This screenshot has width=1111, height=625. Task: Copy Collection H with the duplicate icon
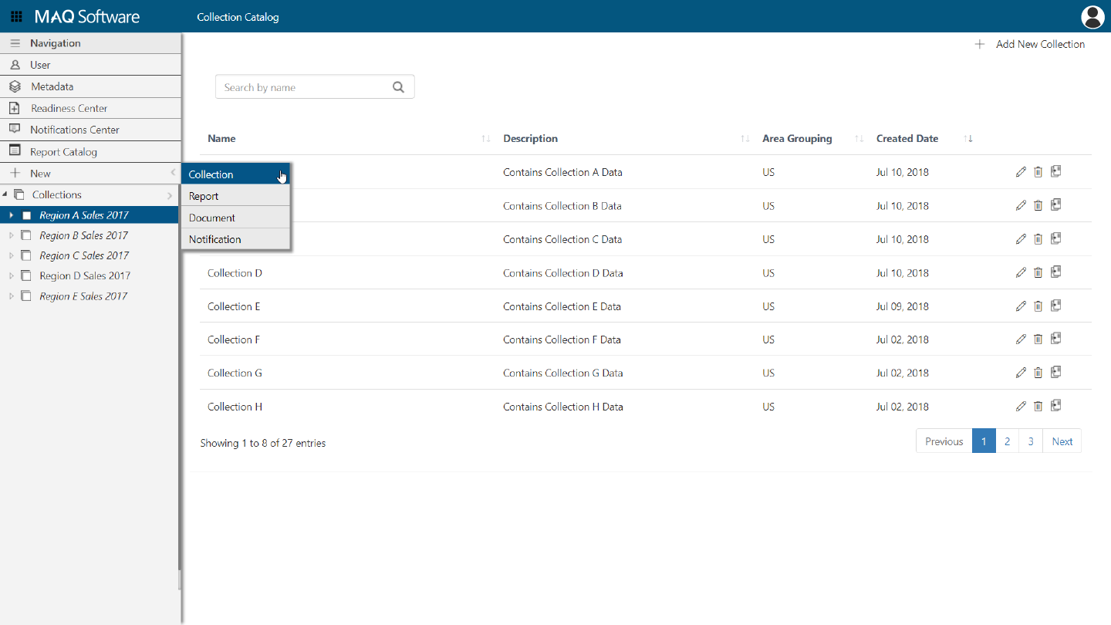1055,405
